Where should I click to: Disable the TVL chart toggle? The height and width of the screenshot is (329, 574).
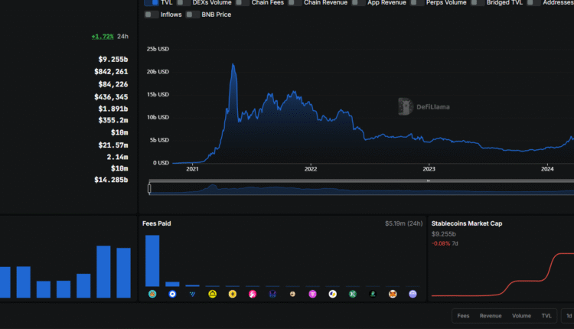[151, 3]
